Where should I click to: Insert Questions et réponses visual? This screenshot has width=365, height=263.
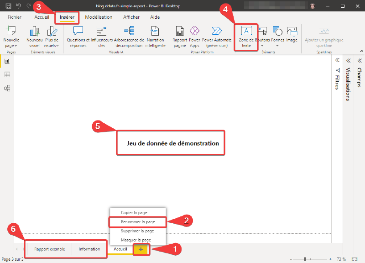click(78, 37)
